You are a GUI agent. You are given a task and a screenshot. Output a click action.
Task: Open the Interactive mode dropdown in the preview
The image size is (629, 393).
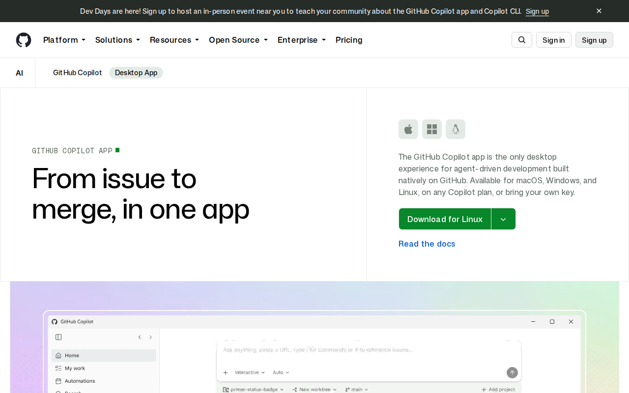click(250, 372)
